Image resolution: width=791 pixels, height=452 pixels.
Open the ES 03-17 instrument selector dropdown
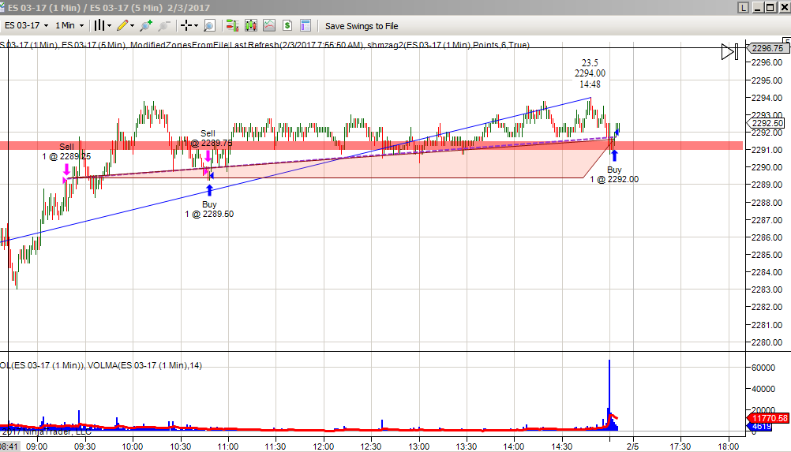[26, 25]
